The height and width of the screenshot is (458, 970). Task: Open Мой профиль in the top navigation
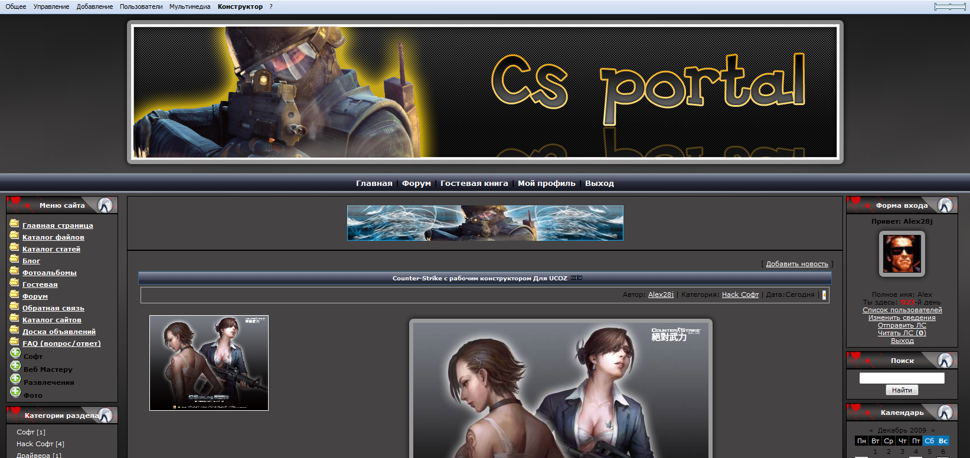click(x=547, y=184)
